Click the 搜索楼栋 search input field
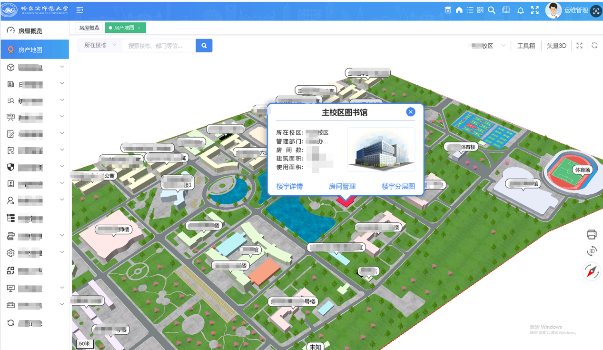This screenshot has height=350, width=603. pyautogui.click(x=159, y=46)
